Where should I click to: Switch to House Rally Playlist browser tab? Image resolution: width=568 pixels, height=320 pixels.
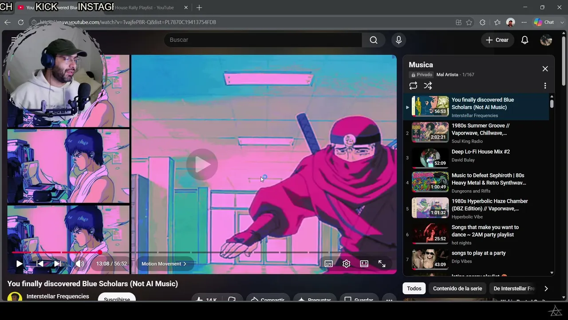tap(144, 8)
